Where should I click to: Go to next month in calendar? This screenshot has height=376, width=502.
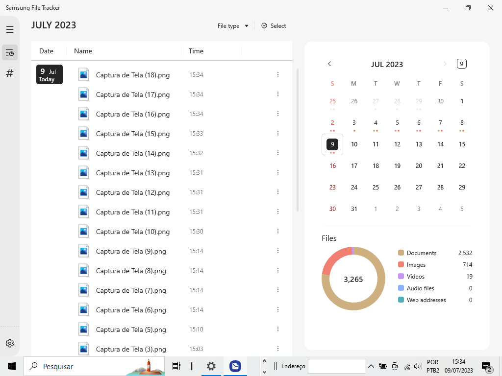tap(445, 64)
